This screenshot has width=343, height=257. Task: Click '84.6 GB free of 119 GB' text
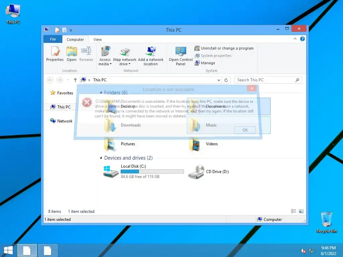point(140,177)
